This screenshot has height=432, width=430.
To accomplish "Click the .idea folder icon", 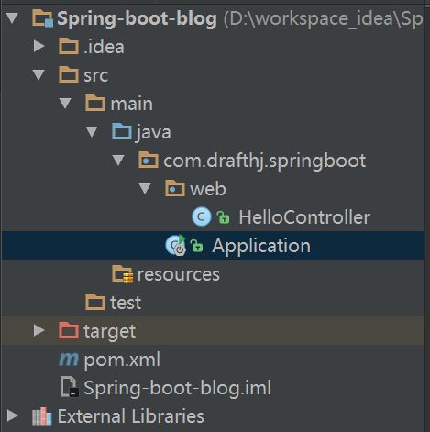I will click(69, 46).
